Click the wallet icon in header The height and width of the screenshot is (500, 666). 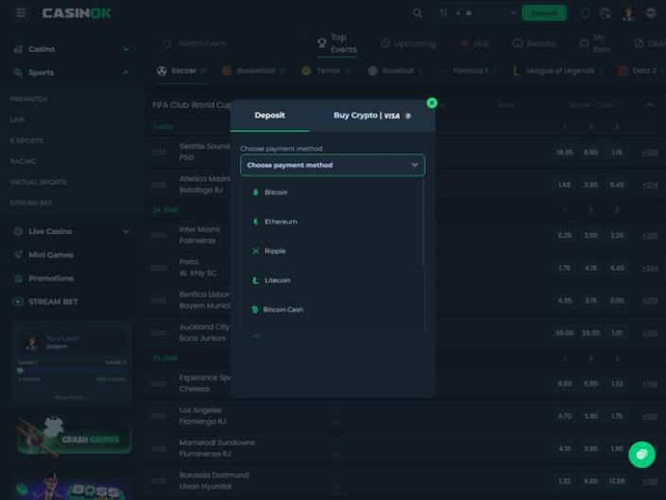click(x=606, y=13)
